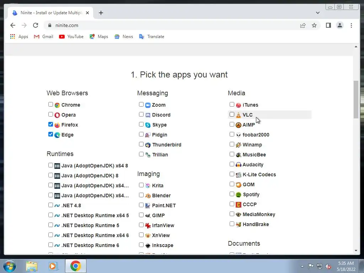This screenshot has height=273, width=364.
Task: Reload the ninite.com page
Action: (x=36, y=25)
